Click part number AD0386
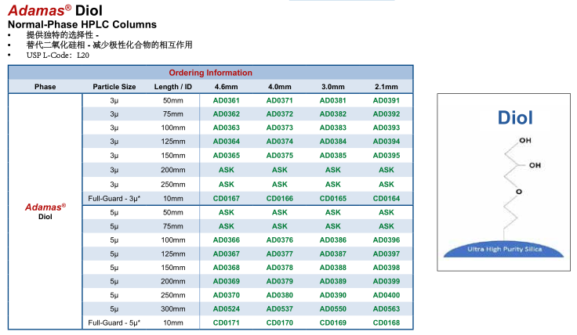 pyautogui.click(x=332, y=240)
